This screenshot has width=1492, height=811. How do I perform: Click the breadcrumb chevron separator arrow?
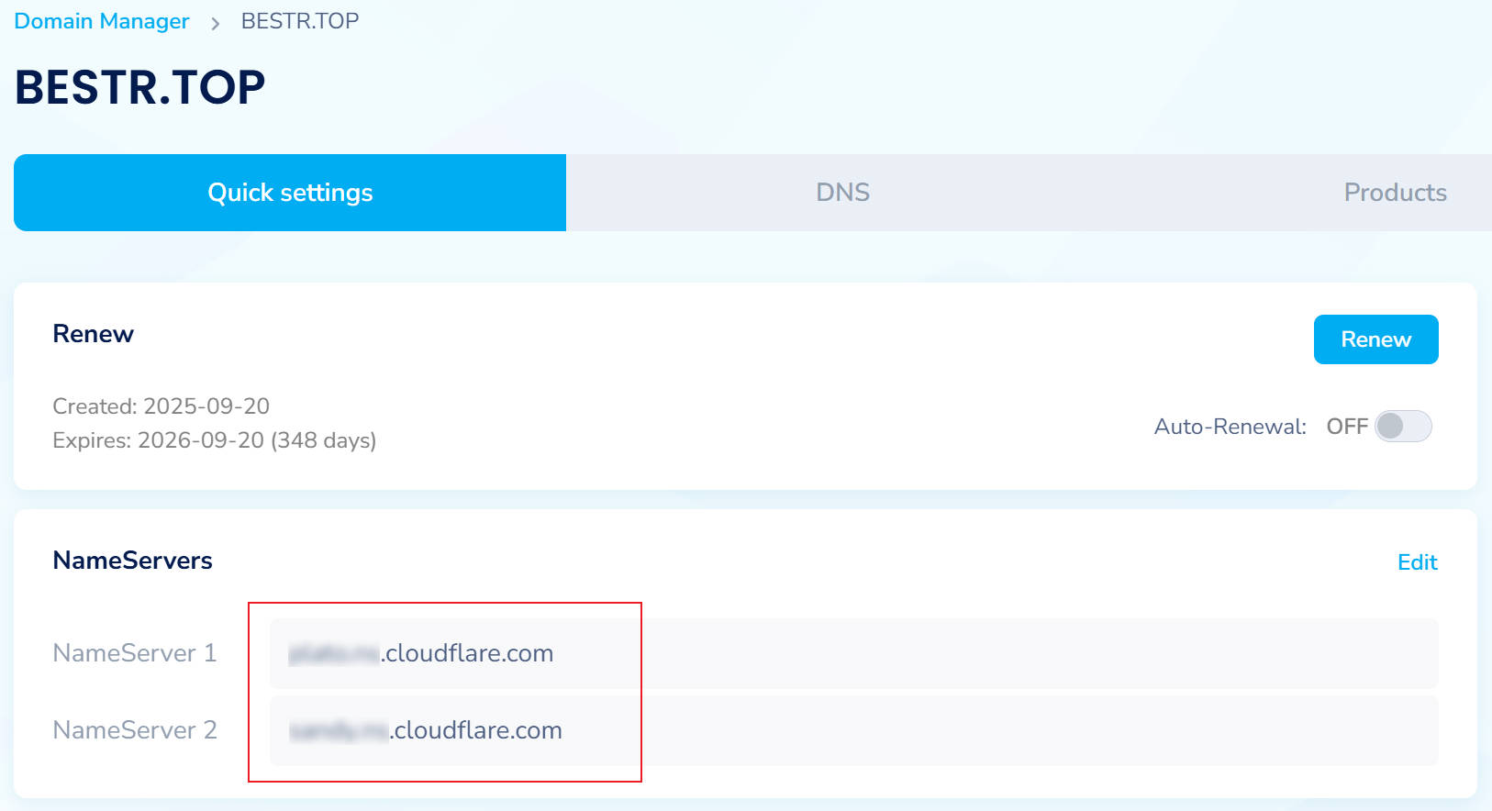click(x=216, y=24)
